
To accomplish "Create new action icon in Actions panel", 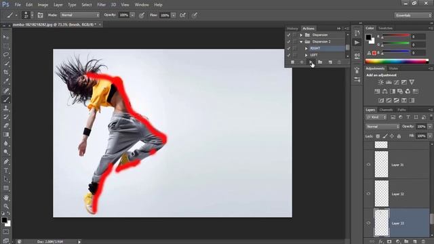I will [330, 62].
